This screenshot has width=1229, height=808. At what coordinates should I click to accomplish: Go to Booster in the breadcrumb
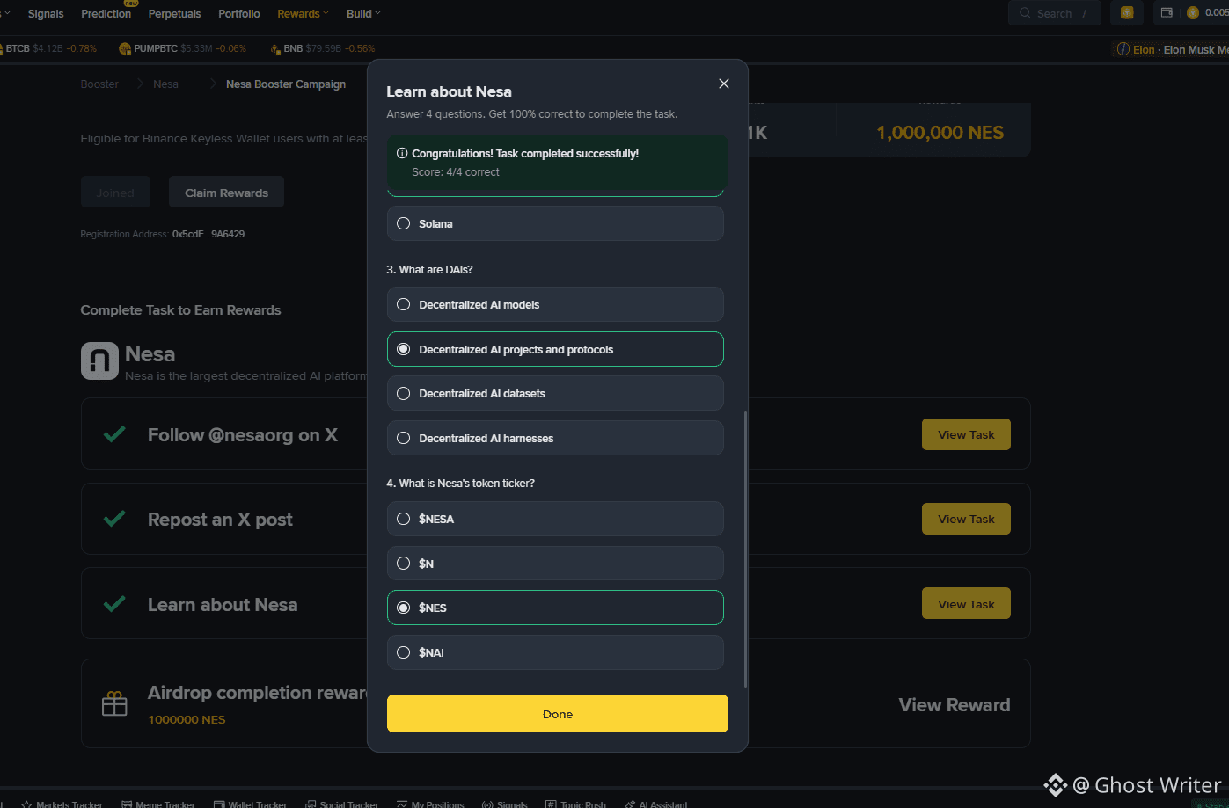[99, 84]
